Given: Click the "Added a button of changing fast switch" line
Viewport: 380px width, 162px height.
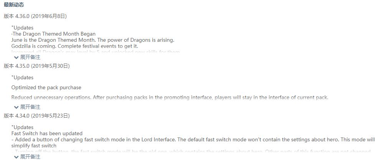Looking at the screenshot, I should pyautogui.click(x=193, y=142).
